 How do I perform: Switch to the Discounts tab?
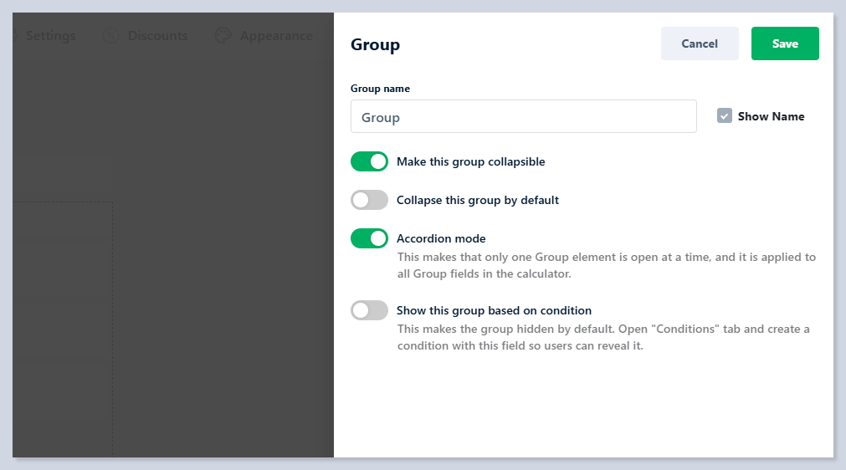(x=157, y=36)
